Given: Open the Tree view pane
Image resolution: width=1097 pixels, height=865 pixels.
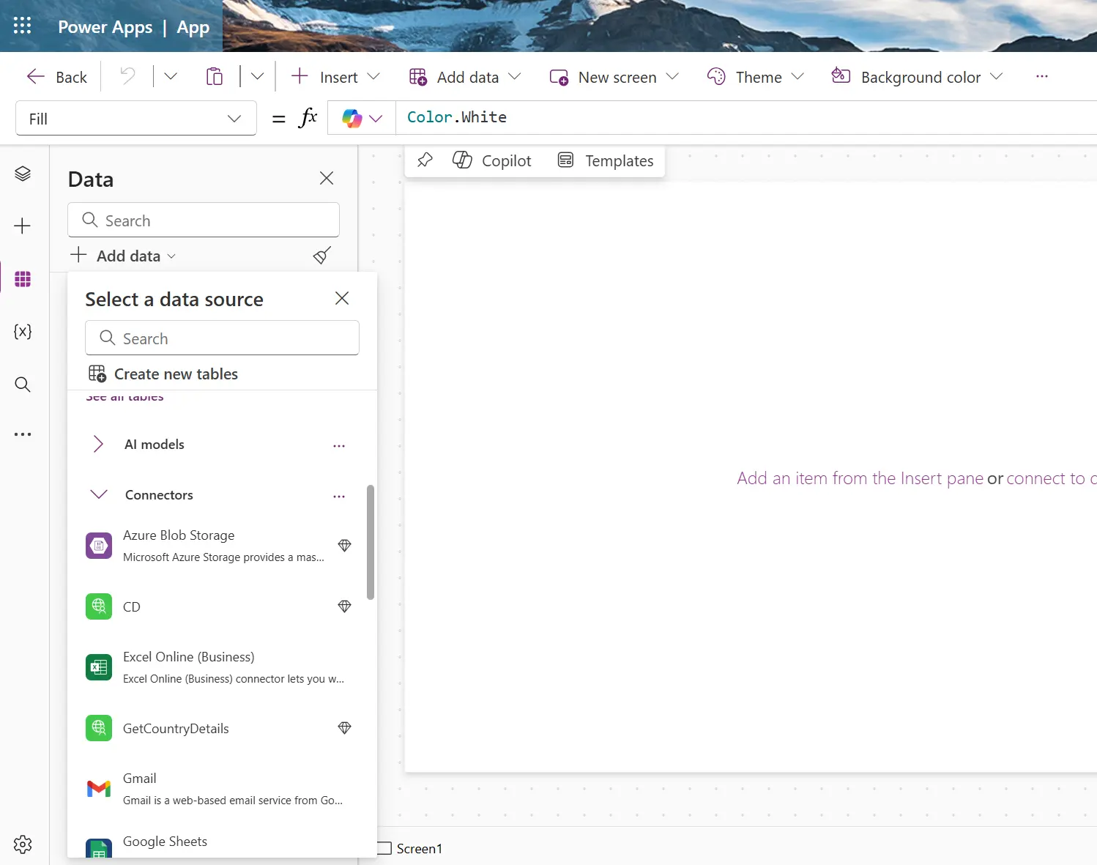Looking at the screenshot, I should (23, 174).
